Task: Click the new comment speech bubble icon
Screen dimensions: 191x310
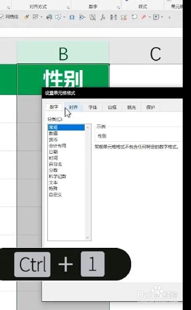Action: [134, 17]
